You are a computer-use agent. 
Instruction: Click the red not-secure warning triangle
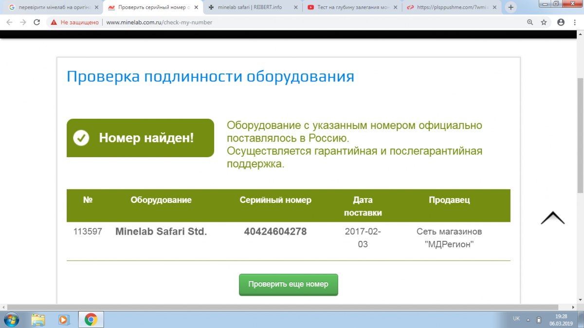coord(54,22)
